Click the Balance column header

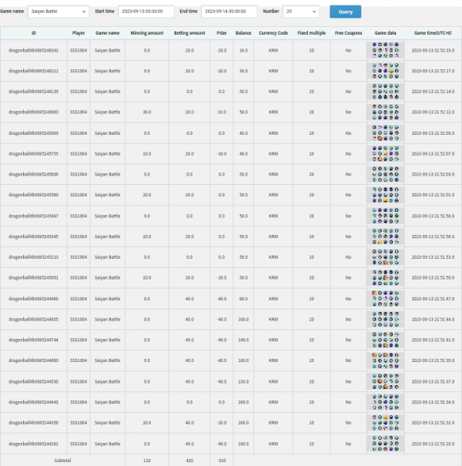[x=243, y=33]
